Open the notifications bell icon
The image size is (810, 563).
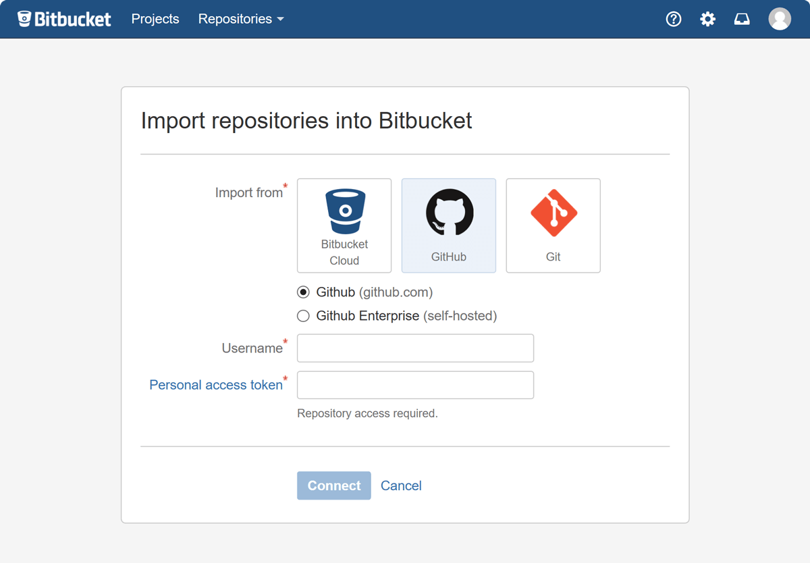pyautogui.click(x=742, y=19)
